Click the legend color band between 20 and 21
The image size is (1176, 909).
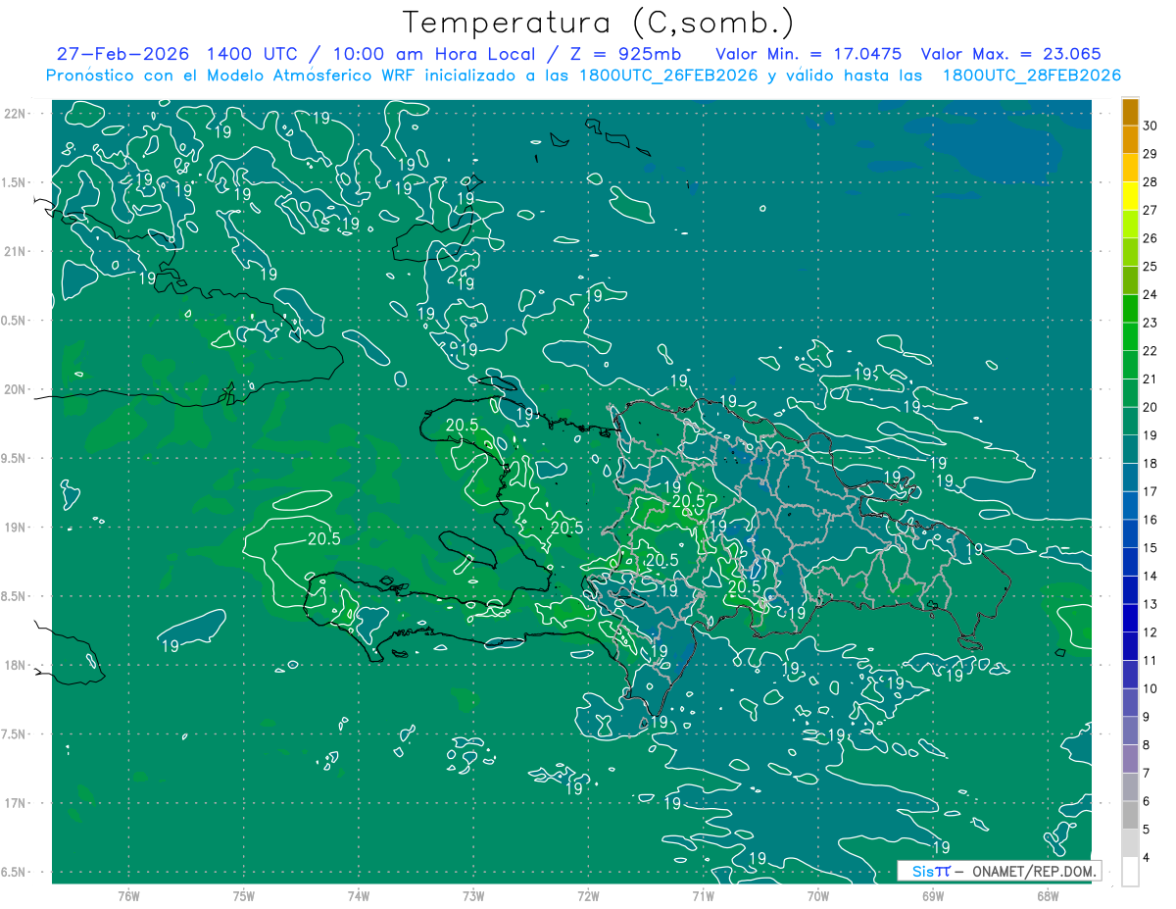pos(1130,393)
